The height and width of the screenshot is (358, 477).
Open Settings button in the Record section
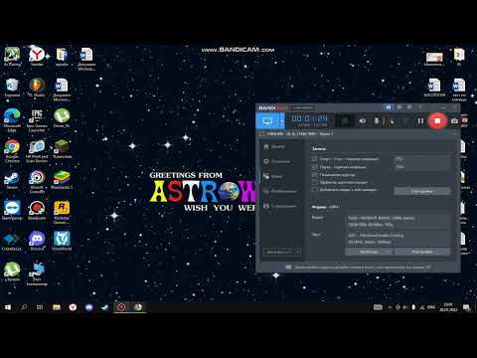pyautogui.click(x=422, y=191)
